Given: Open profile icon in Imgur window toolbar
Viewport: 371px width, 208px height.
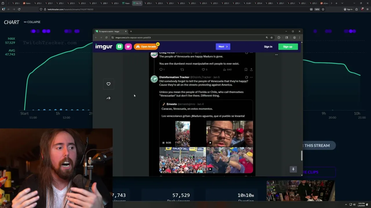Looking at the screenshot, I should [294, 38].
